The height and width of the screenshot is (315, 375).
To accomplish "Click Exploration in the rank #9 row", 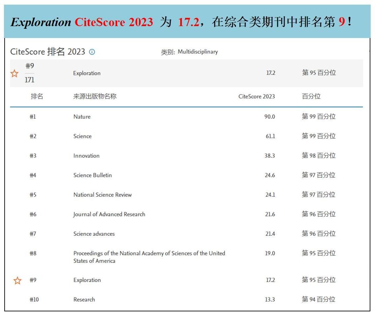I will 87,280.
